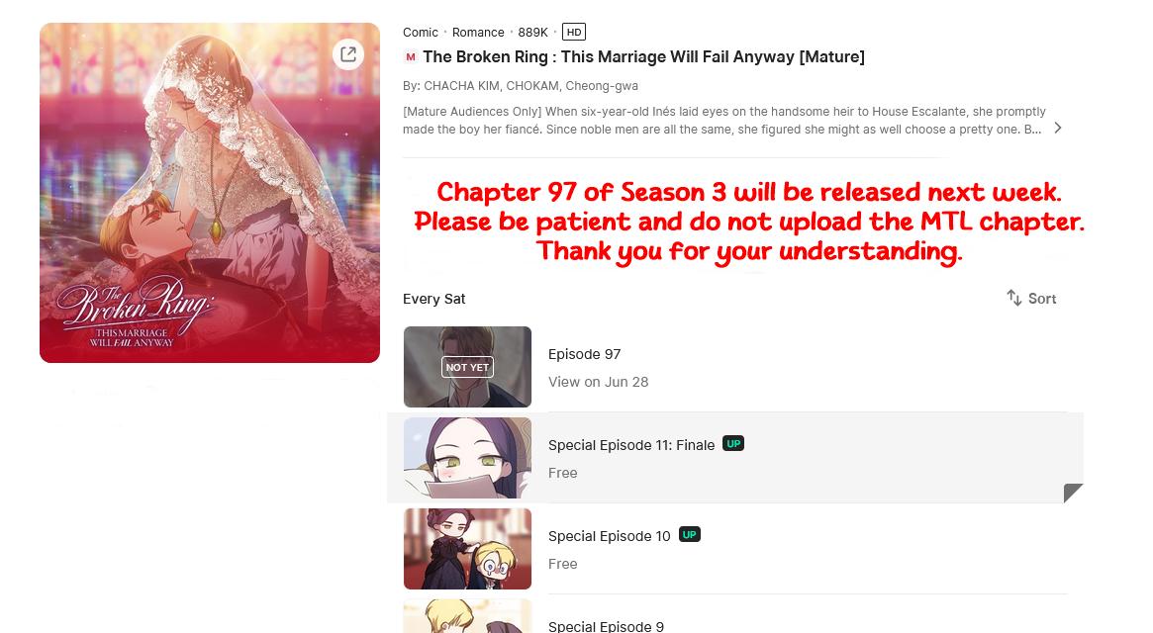Screen dimensions: 1153x633
Task: Click the NOT YET badge on Episode 97
Action: (x=467, y=367)
